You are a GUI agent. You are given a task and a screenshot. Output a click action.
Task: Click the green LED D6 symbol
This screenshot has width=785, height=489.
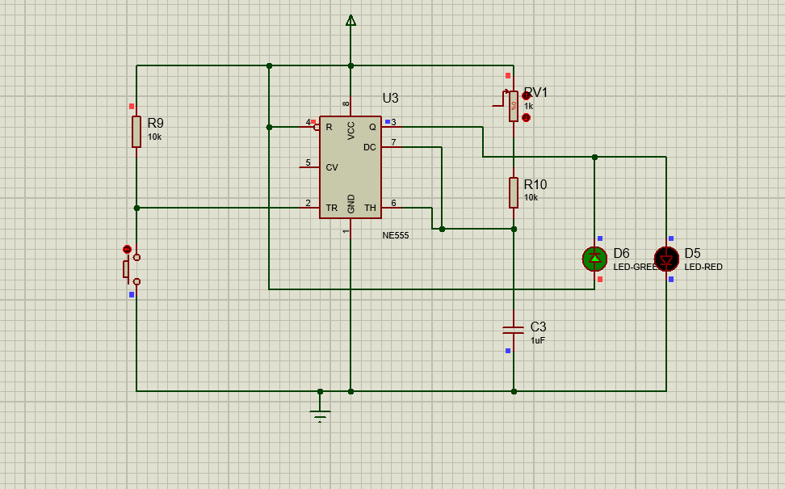(594, 259)
